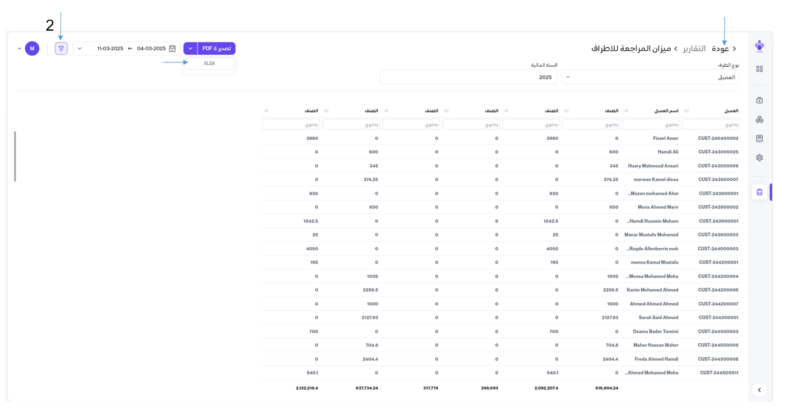The height and width of the screenshot is (415, 786).
Task: Choose XLSX export option
Action: (209, 63)
